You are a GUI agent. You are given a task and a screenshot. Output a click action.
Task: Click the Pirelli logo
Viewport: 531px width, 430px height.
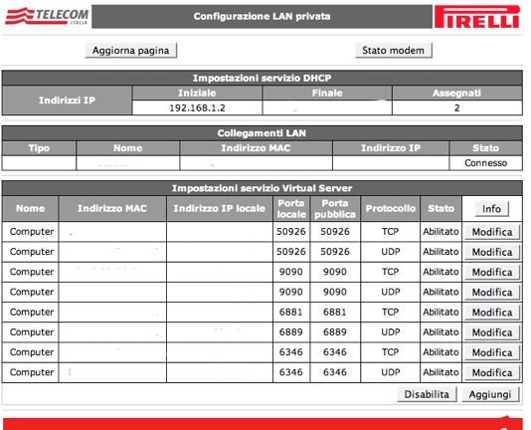(477, 16)
